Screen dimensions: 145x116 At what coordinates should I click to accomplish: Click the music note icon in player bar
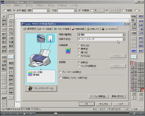(x=134, y=114)
